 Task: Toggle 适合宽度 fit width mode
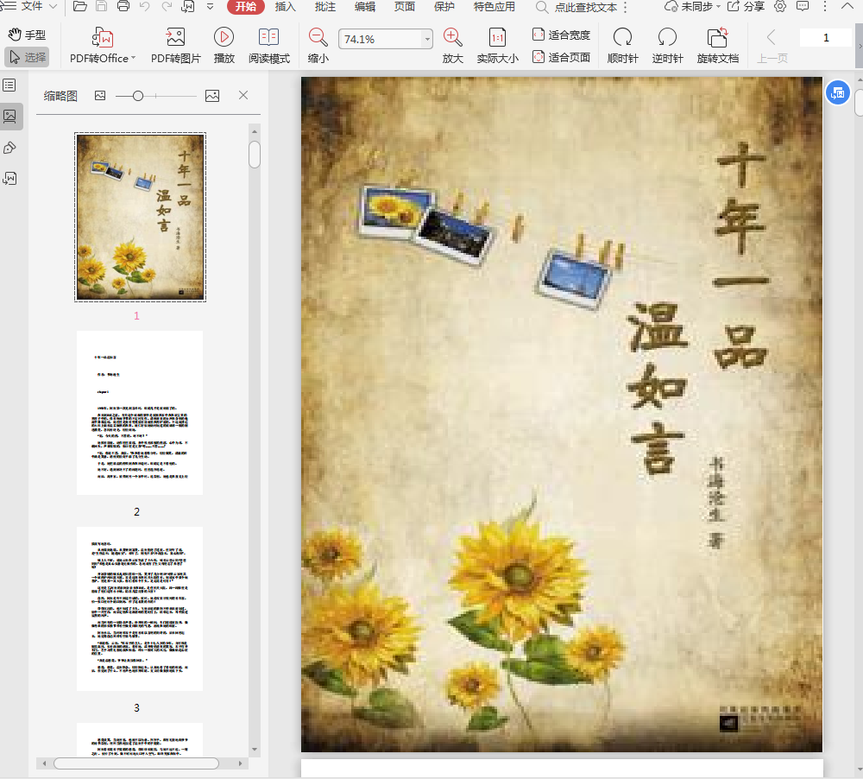click(561, 35)
